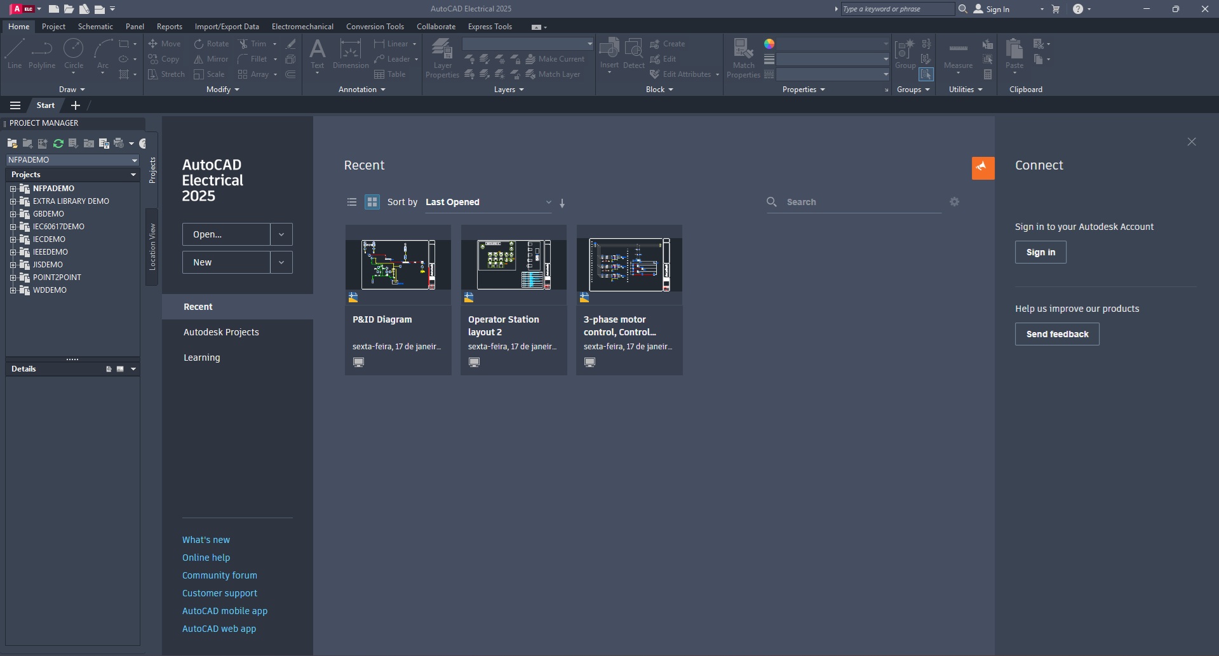Click the Scale tool

coord(209,74)
